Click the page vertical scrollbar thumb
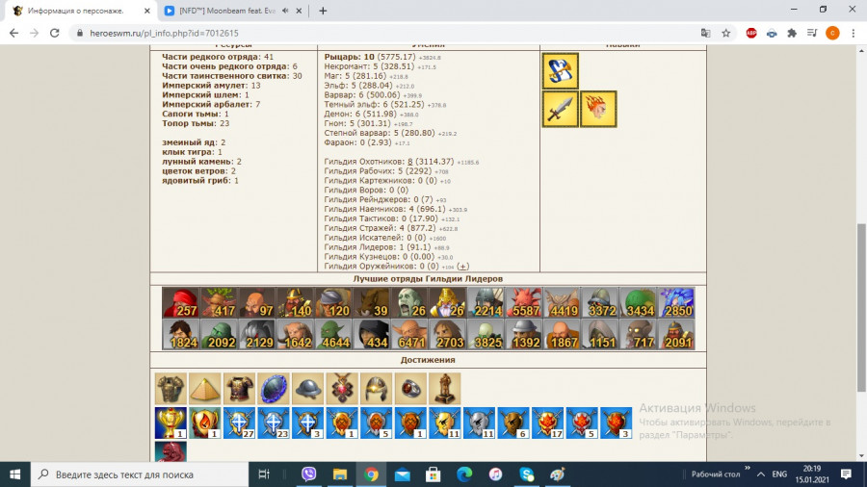The image size is (867, 487). tap(861, 308)
